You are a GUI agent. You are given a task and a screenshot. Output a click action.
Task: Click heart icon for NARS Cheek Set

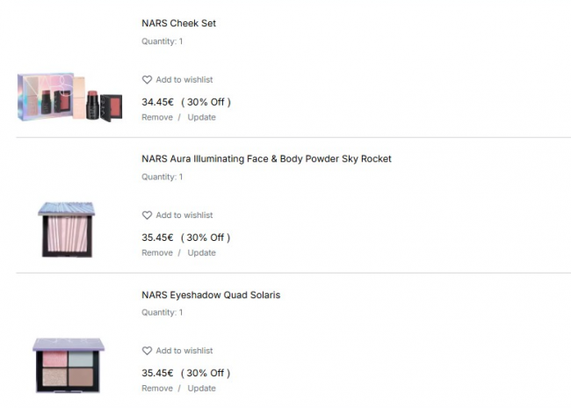(147, 80)
